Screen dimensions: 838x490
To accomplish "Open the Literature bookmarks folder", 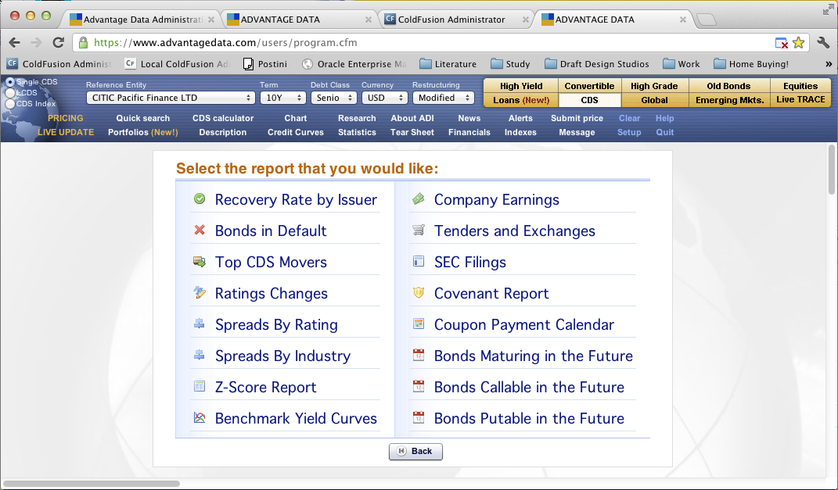I will [x=448, y=64].
